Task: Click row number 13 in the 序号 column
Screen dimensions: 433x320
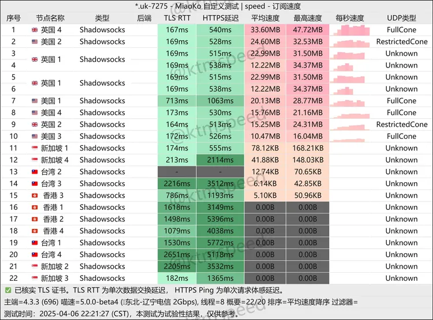Action: pyautogui.click(x=13, y=172)
